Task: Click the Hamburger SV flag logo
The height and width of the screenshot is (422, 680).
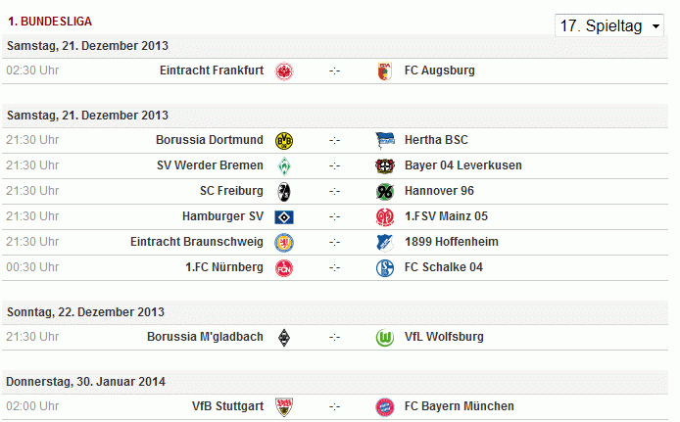Action: point(284,216)
